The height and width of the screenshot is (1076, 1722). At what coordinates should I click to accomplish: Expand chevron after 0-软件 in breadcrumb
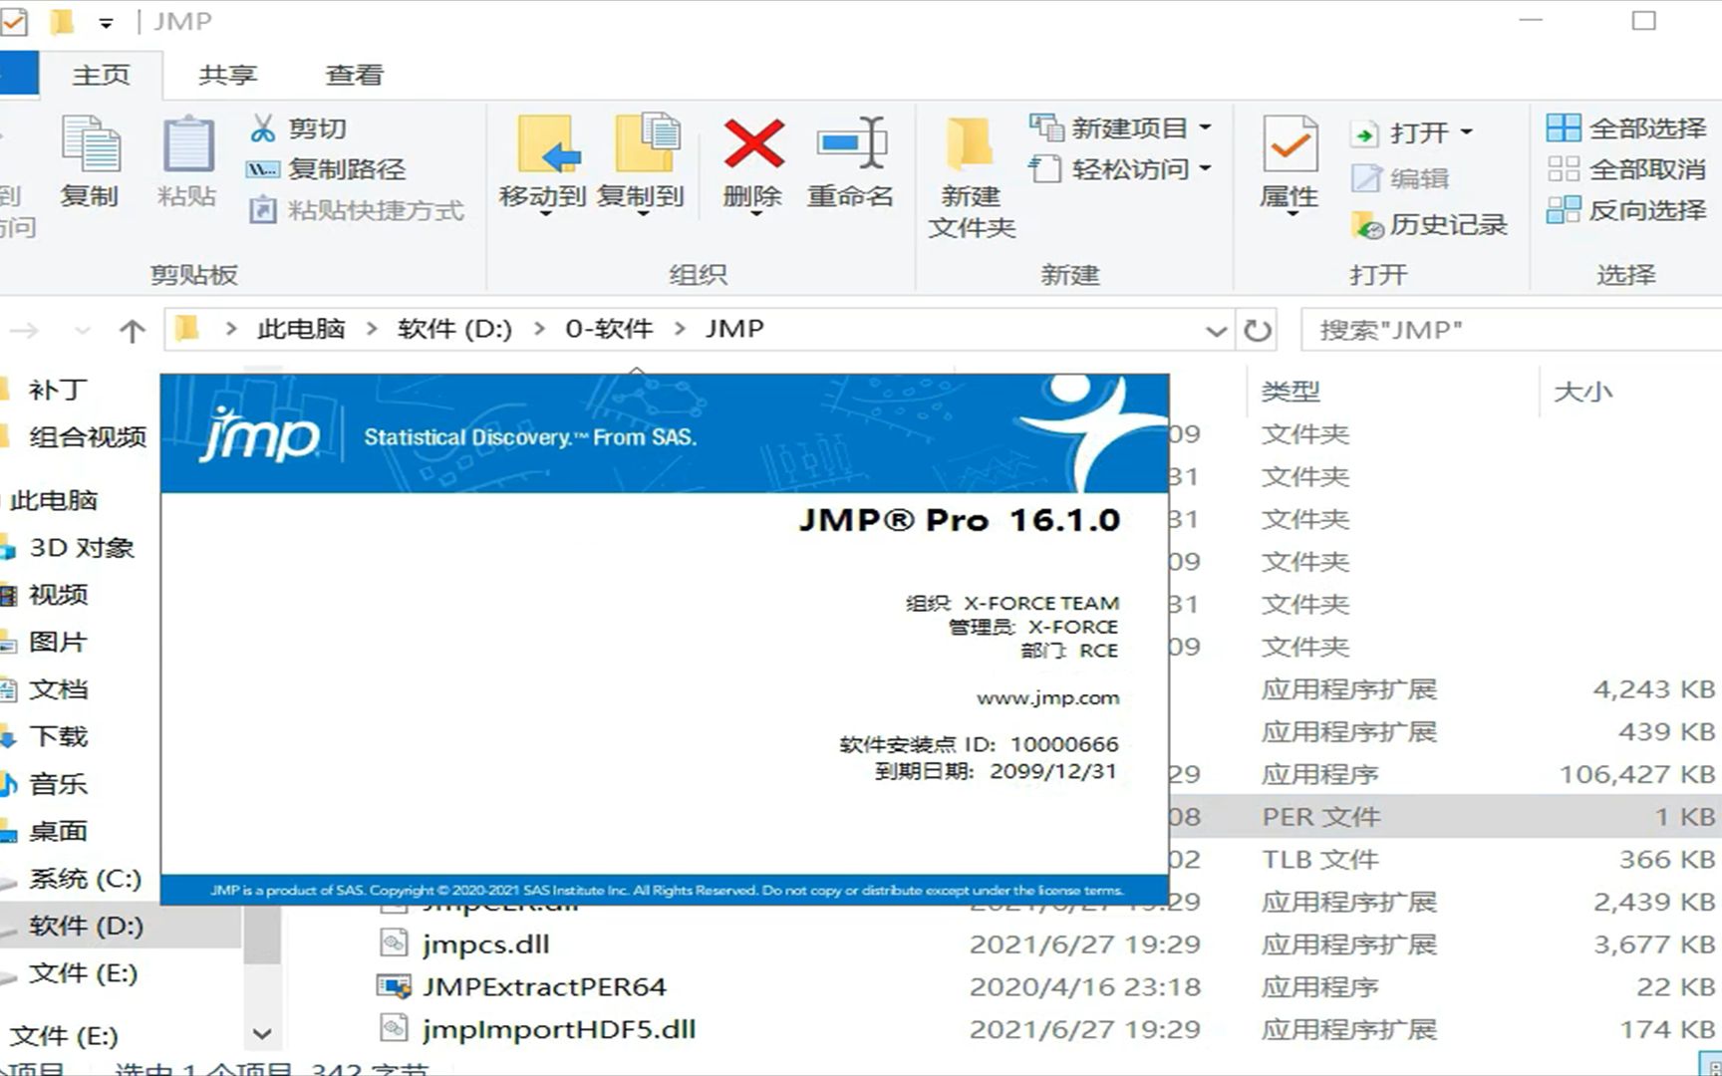pyautogui.click(x=681, y=329)
